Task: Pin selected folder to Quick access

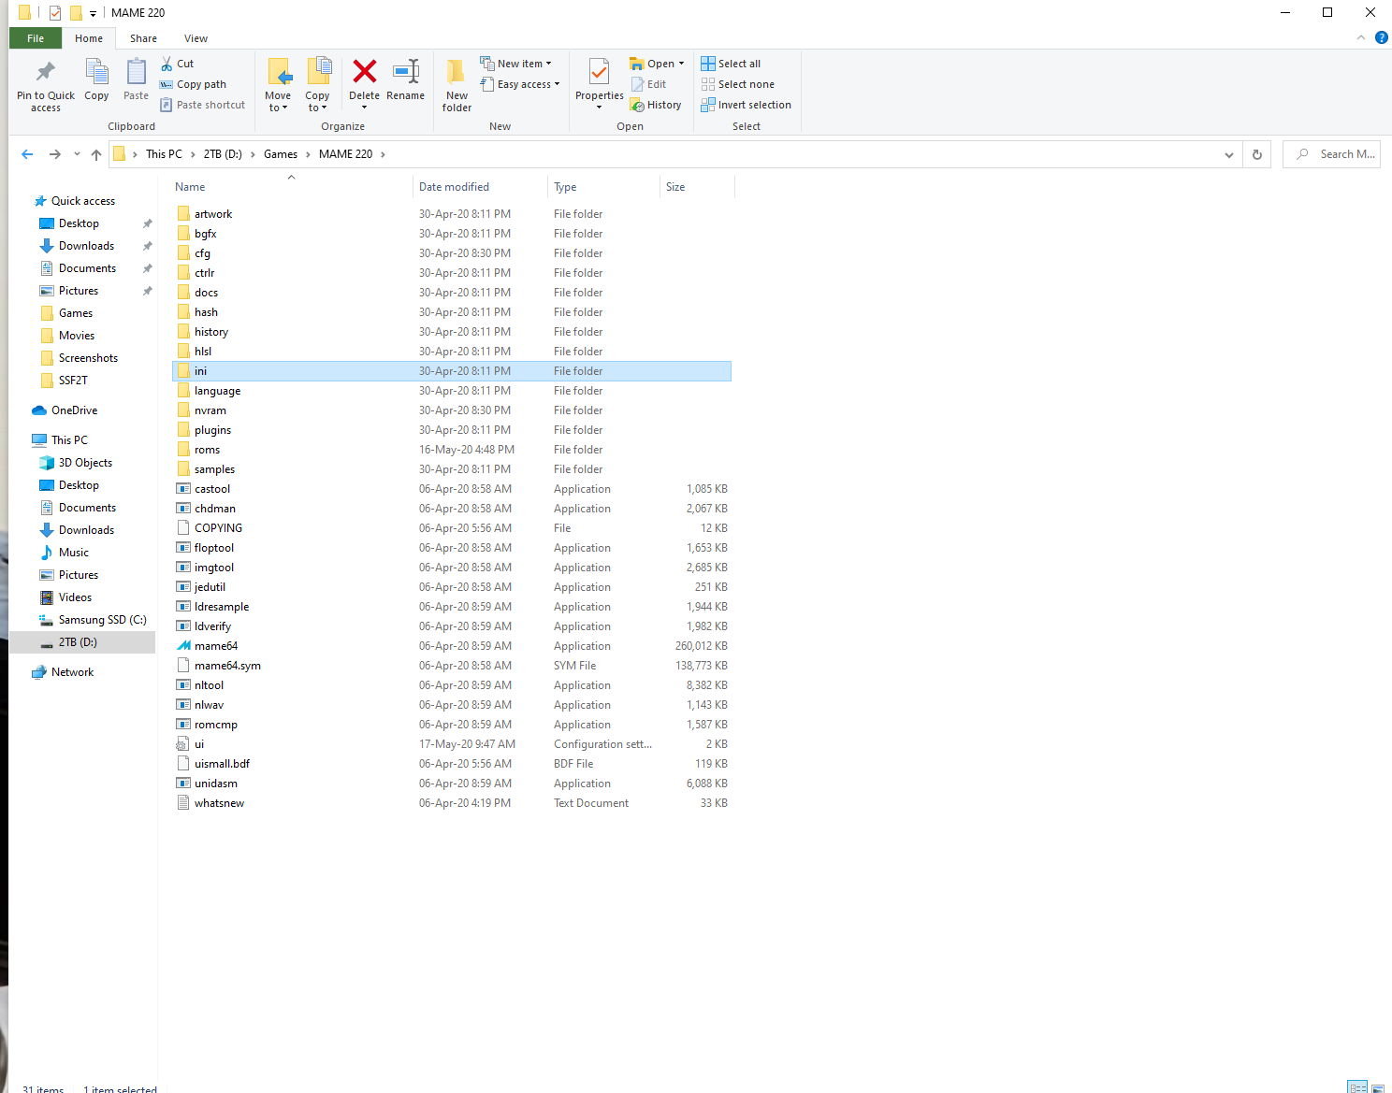Action: coord(45,86)
